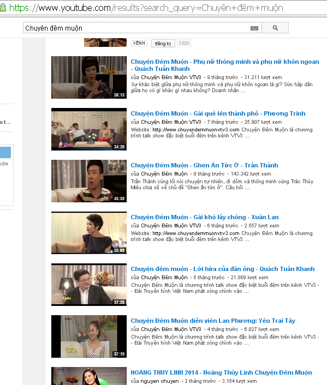Click thumbnail with 34:28 duration
This screenshot has height=385, width=327.
89,129
